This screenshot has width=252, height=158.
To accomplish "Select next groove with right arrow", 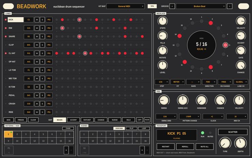I will pos(230,6).
